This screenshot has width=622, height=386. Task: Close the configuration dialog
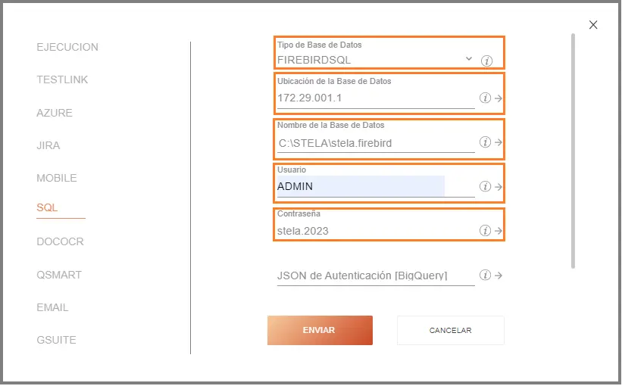coord(593,25)
